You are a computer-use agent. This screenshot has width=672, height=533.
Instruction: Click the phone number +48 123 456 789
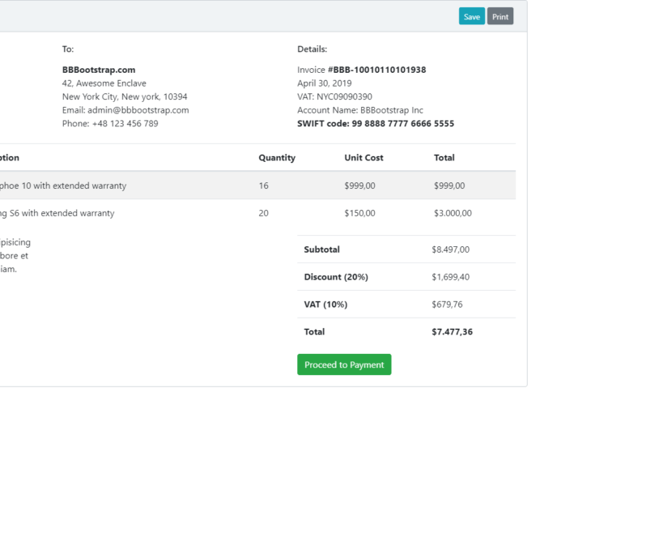tap(125, 123)
